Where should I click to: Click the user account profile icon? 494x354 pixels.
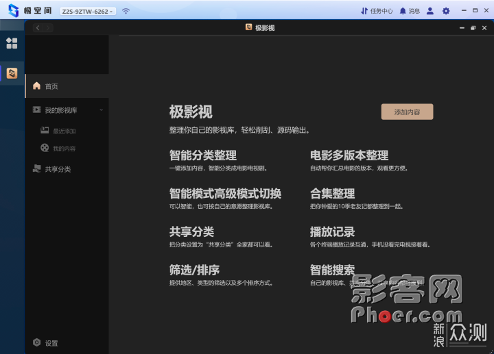pyautogui.click(x=430, y=11)
